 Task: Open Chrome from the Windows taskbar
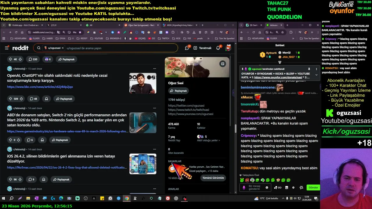tap(127, 199)
